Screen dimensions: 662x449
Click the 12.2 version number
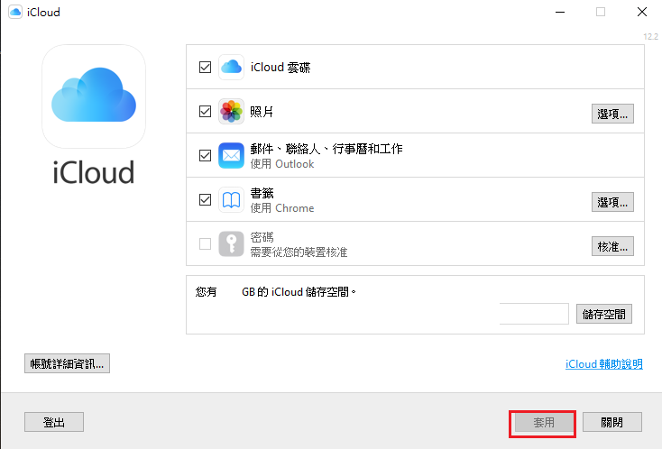point(650,37)
